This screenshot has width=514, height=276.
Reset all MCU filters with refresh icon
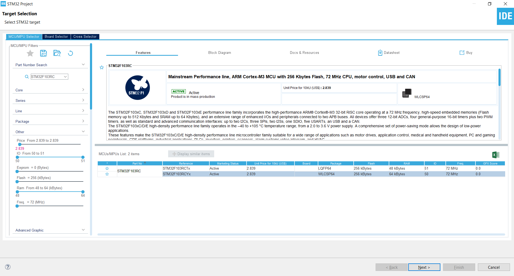pos(70,53)
